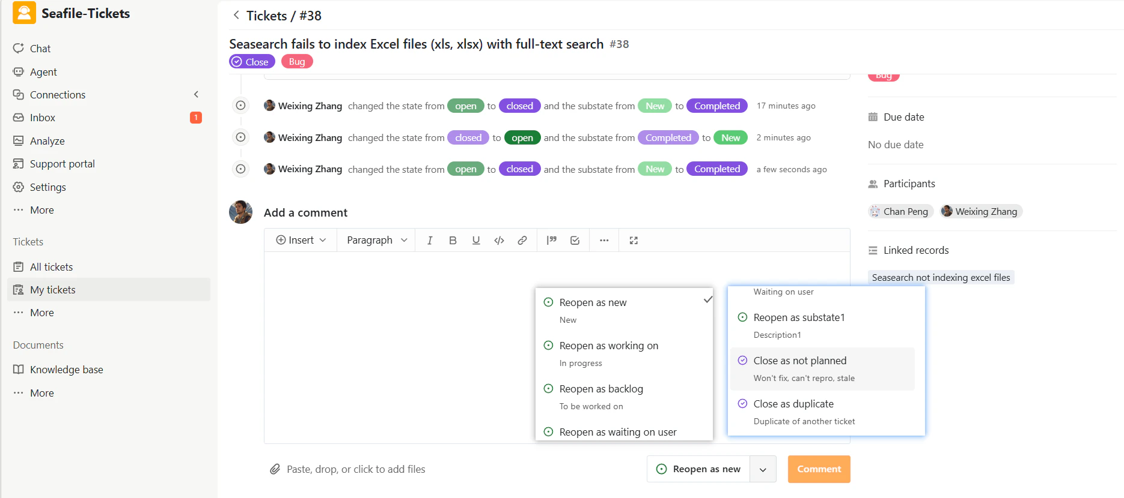The height and width of the screenshot is (498, 1124).
Task: Click the activity icon beside 17 minutes ago
Action: [240, 106]
